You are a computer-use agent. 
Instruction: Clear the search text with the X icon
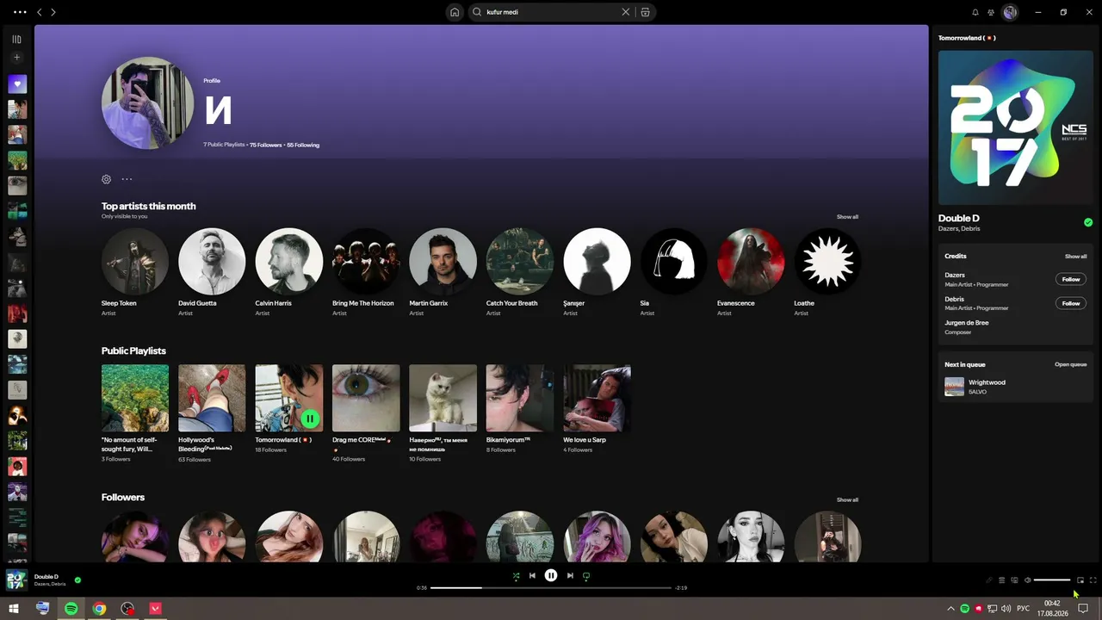click(x=626, y=12)
